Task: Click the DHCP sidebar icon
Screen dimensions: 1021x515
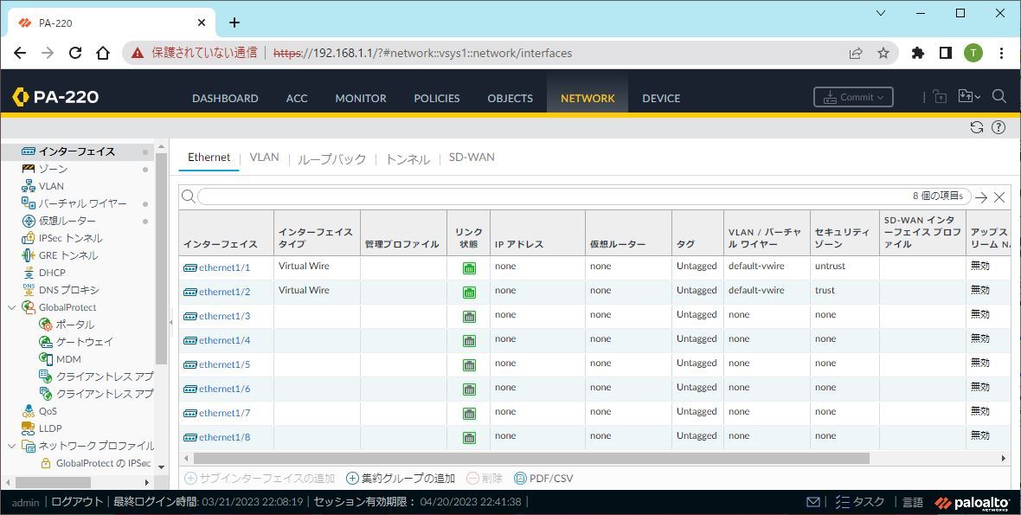Action: pyautogui.click(x=28, y=273)
